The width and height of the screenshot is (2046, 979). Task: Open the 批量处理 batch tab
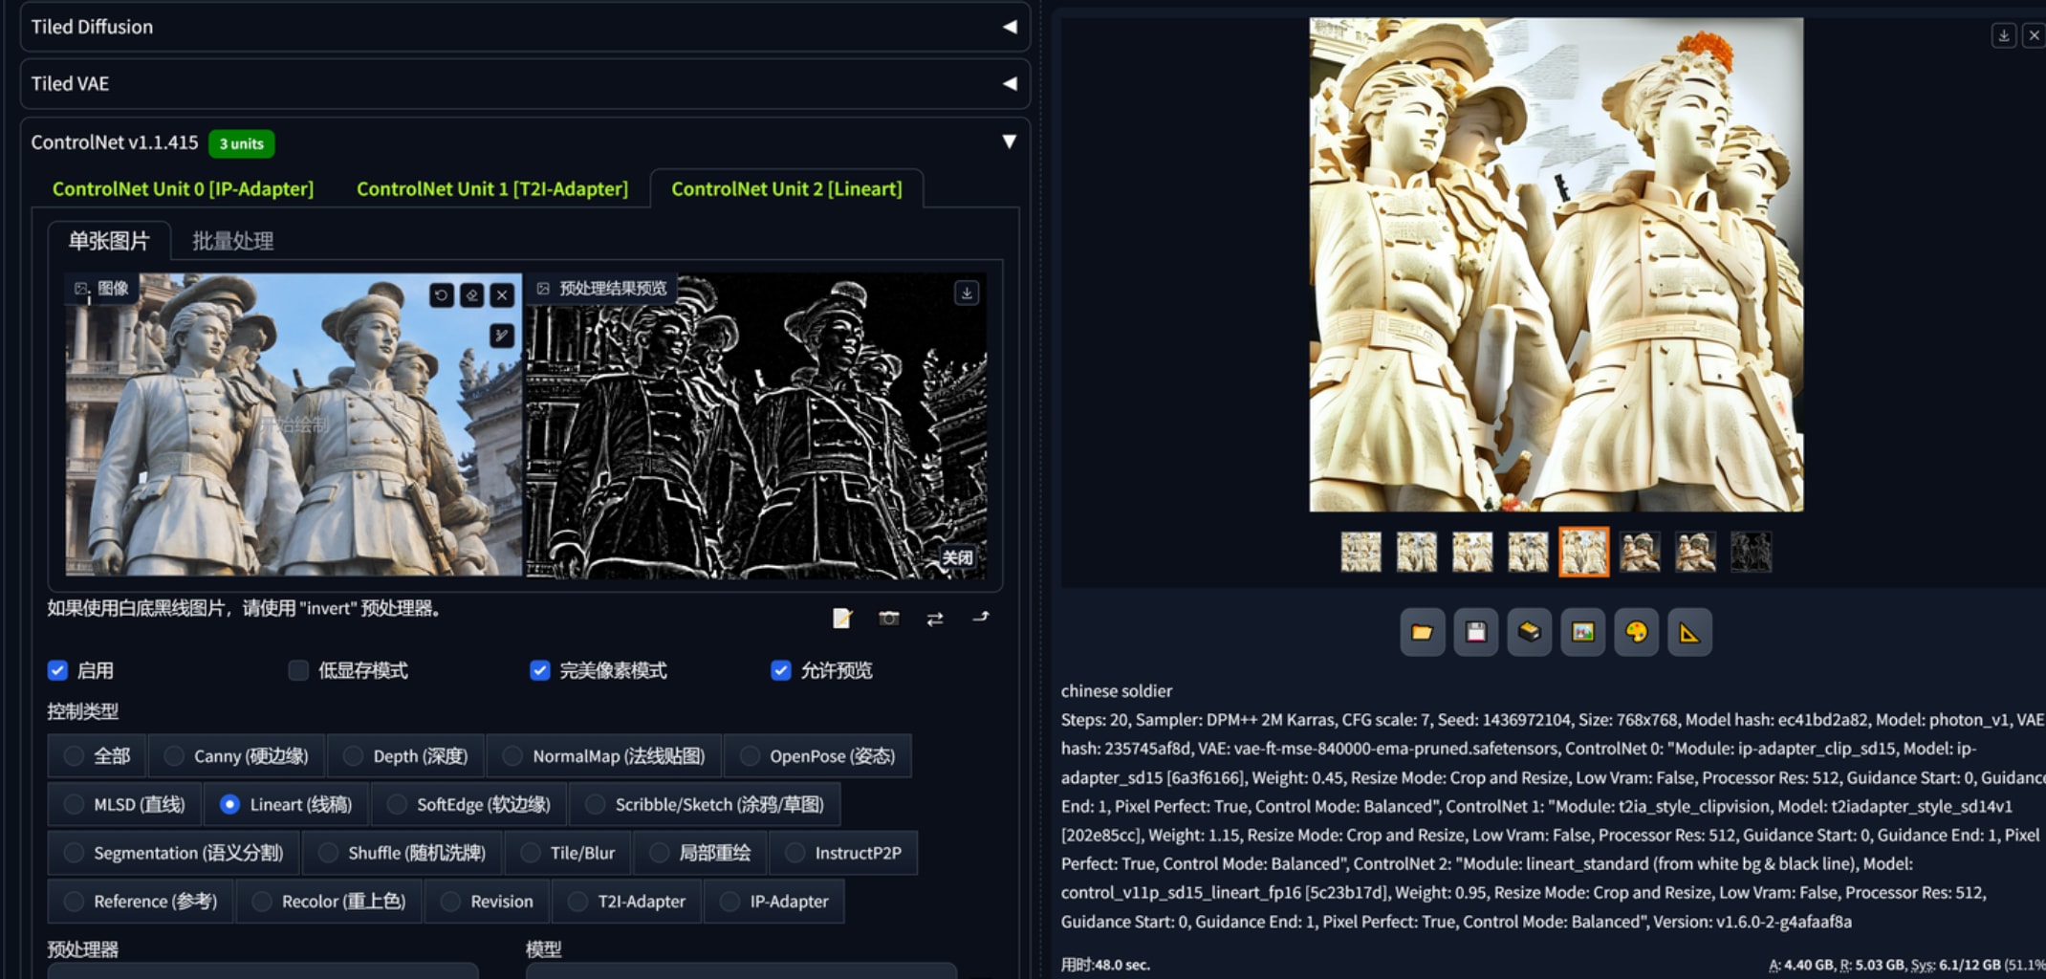click(232, 241)
